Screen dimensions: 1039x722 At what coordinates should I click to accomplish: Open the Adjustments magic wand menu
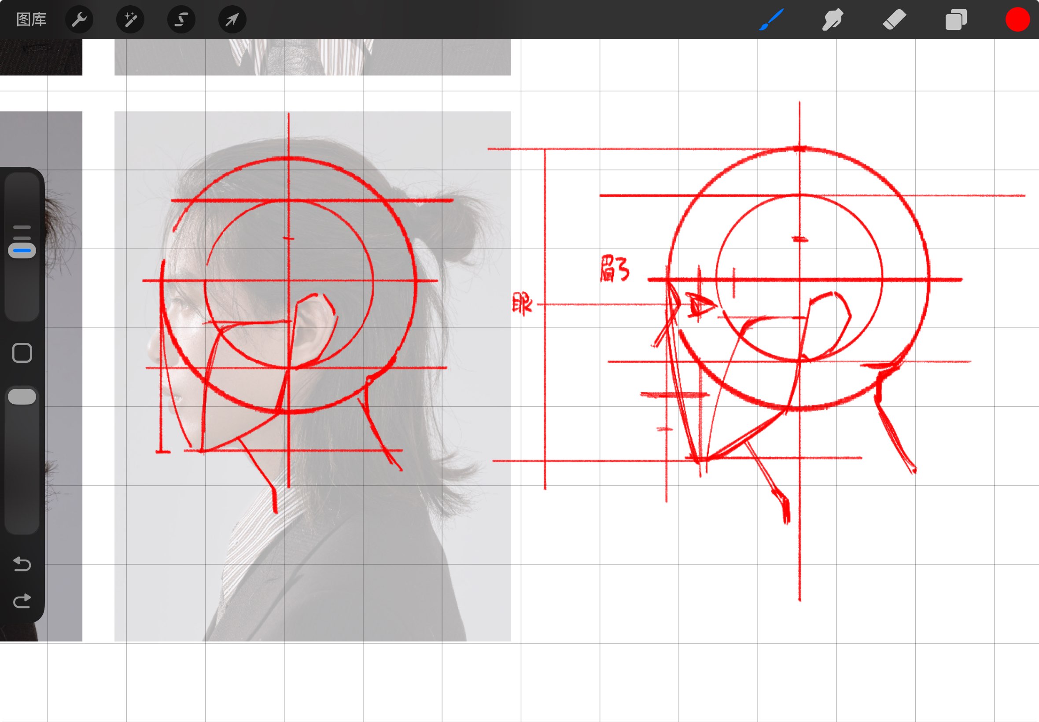[130, 19]
